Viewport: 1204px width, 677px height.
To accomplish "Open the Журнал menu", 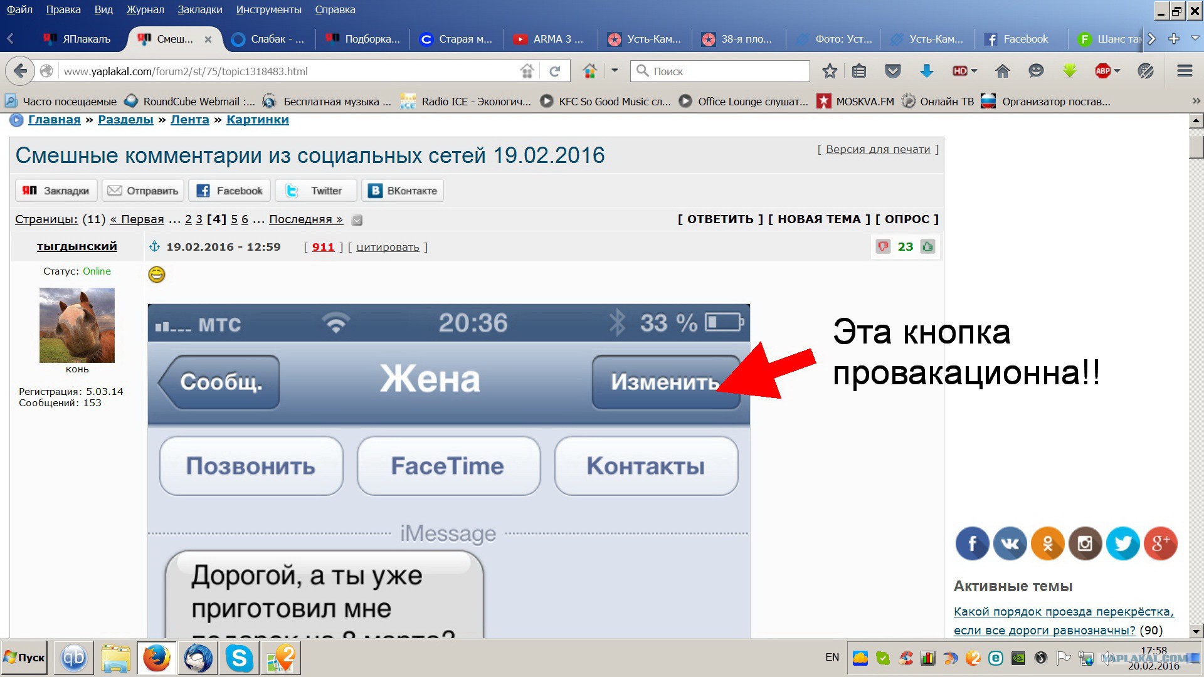I will (x=145, y=9).
